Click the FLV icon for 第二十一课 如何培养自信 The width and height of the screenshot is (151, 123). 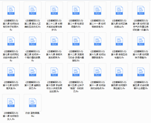click(97, 10)
